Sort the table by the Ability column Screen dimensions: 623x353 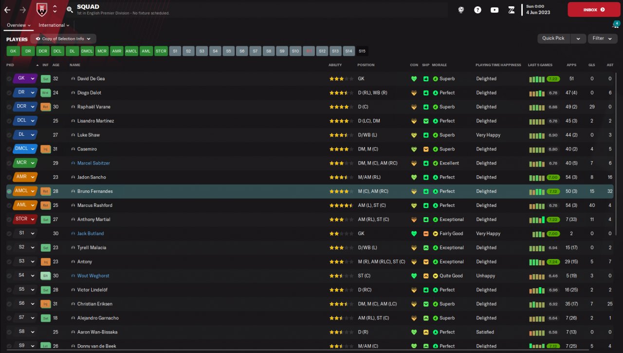coord(335,65)
